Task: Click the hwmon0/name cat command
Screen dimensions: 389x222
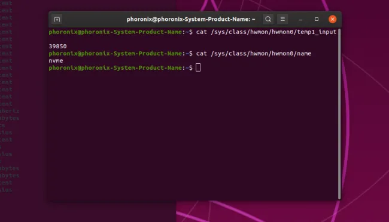Action: (x=254, y=54)
